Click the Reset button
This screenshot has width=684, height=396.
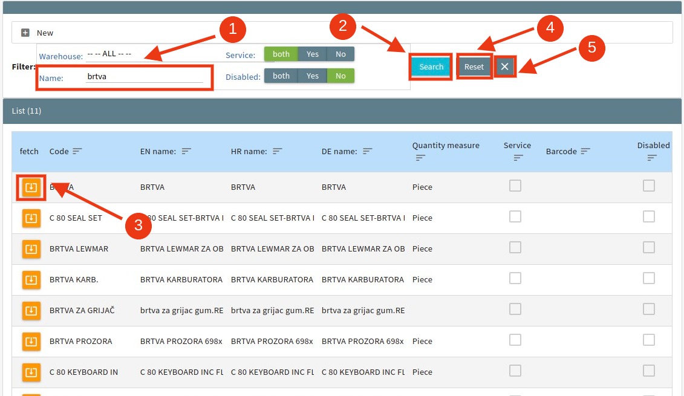[x=474, y=67]
